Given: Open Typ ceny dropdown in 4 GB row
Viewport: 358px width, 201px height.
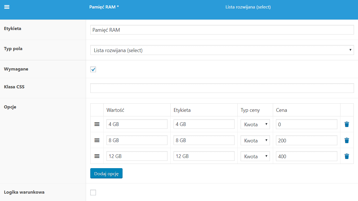Looking at the screenshot, I should (x=255, y=124).
